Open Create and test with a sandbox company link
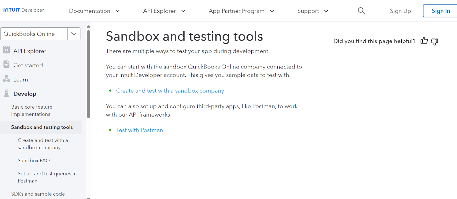This screenshot has height=199, width=457. point(170,91)
